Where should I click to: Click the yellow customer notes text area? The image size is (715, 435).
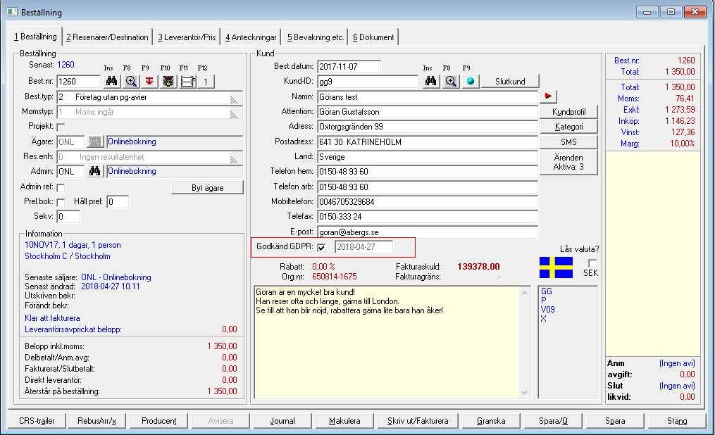click(x=387, y=343)
